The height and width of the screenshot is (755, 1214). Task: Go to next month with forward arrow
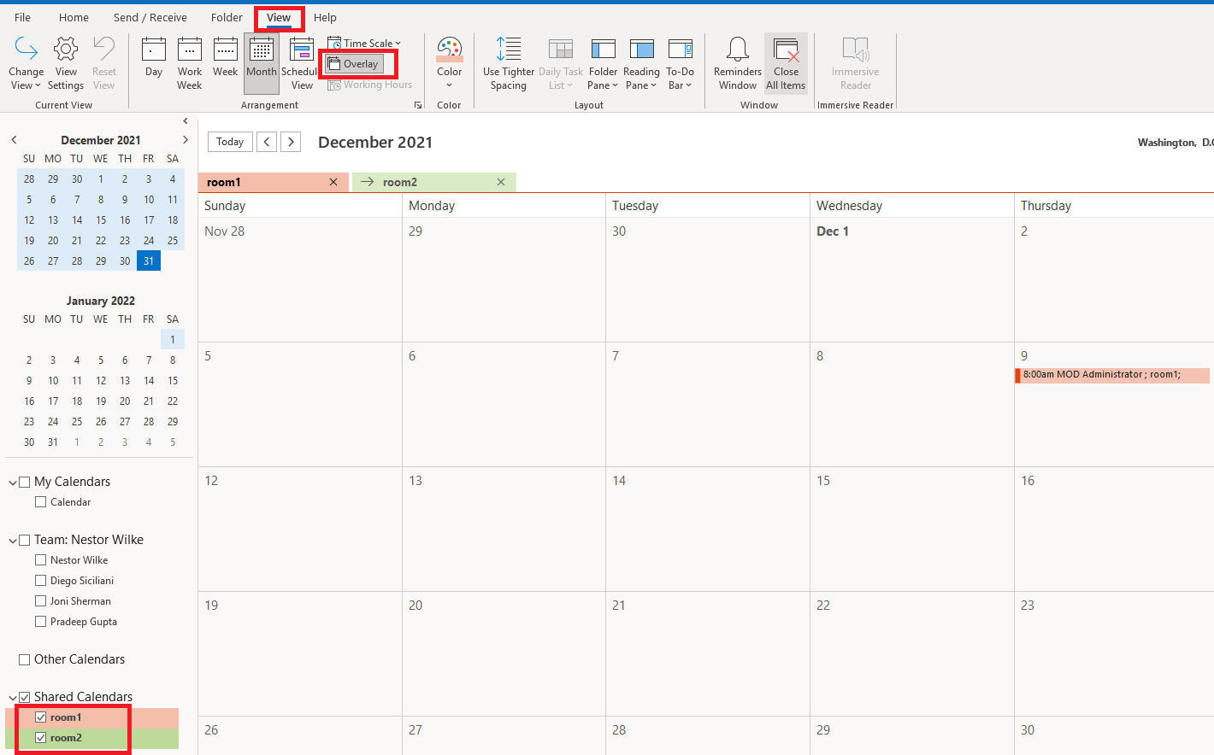coord(291,142)
